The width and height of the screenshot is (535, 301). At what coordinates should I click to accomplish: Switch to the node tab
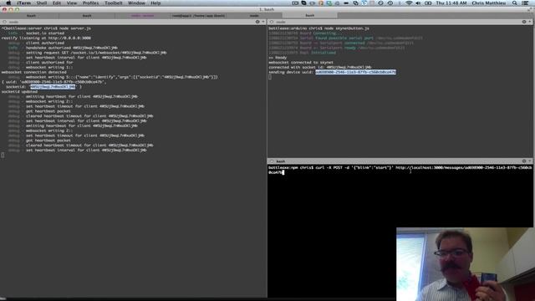tap(254, 16)
